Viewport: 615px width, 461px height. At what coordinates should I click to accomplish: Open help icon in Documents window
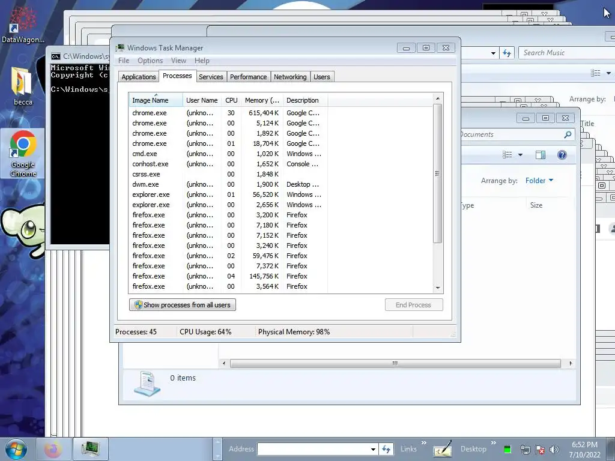pos(562,155)
